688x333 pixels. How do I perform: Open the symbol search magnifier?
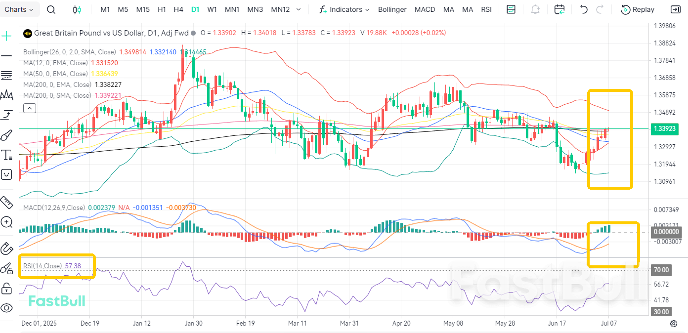[x=51, y=9]
